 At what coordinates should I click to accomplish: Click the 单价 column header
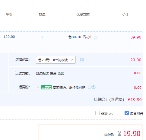(9, 14)
